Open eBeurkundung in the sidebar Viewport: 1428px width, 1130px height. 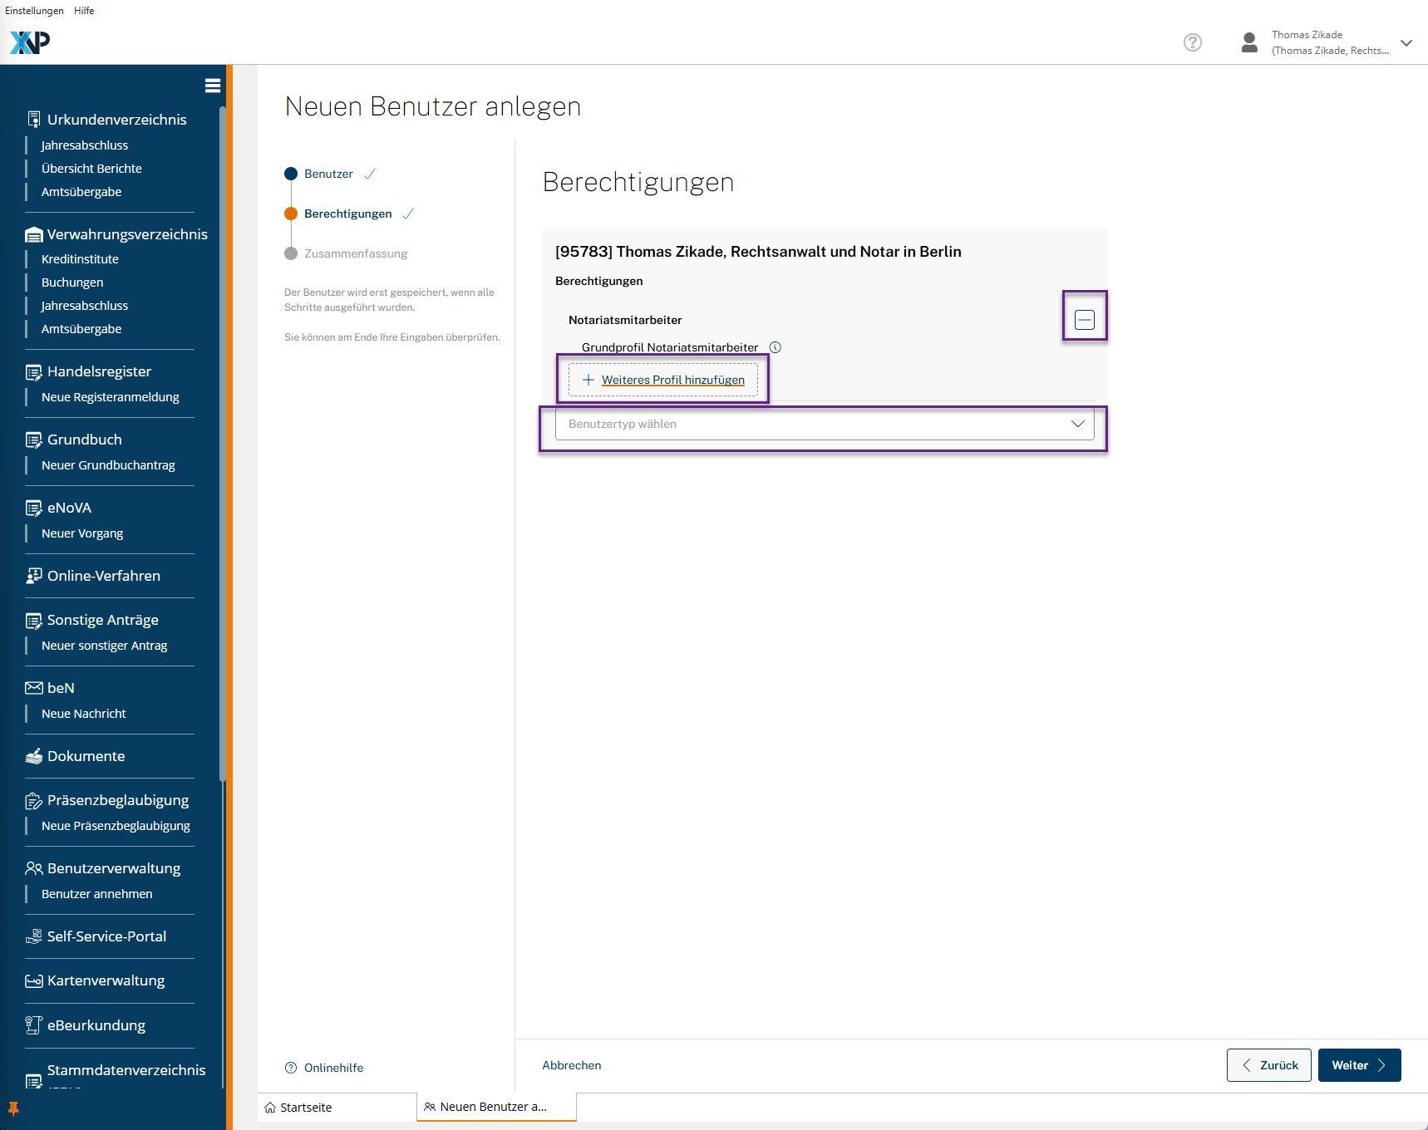(x=96, y=1025)
